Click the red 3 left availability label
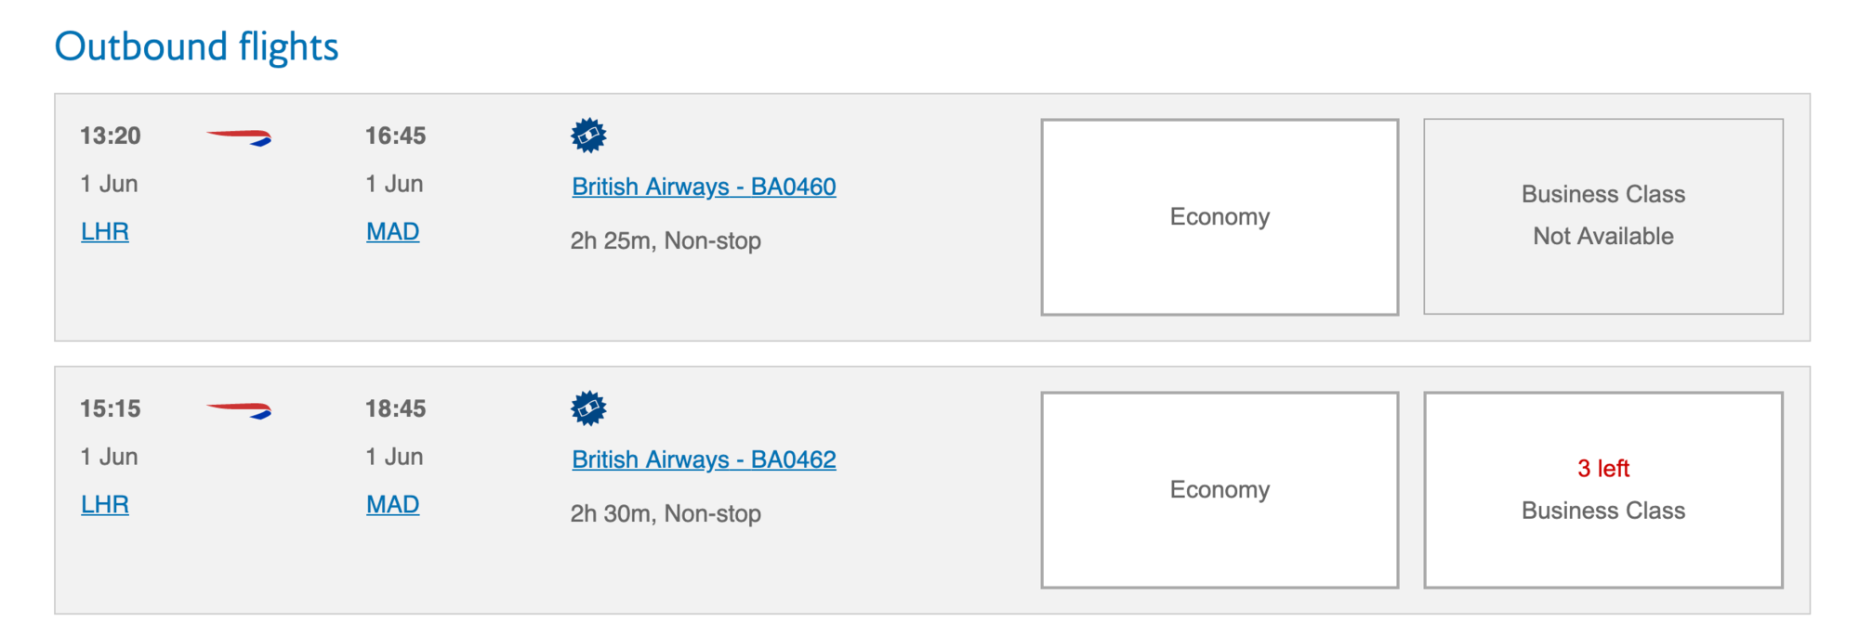The height and width of the screenshot is (634, 1859). click(1603, 468)
